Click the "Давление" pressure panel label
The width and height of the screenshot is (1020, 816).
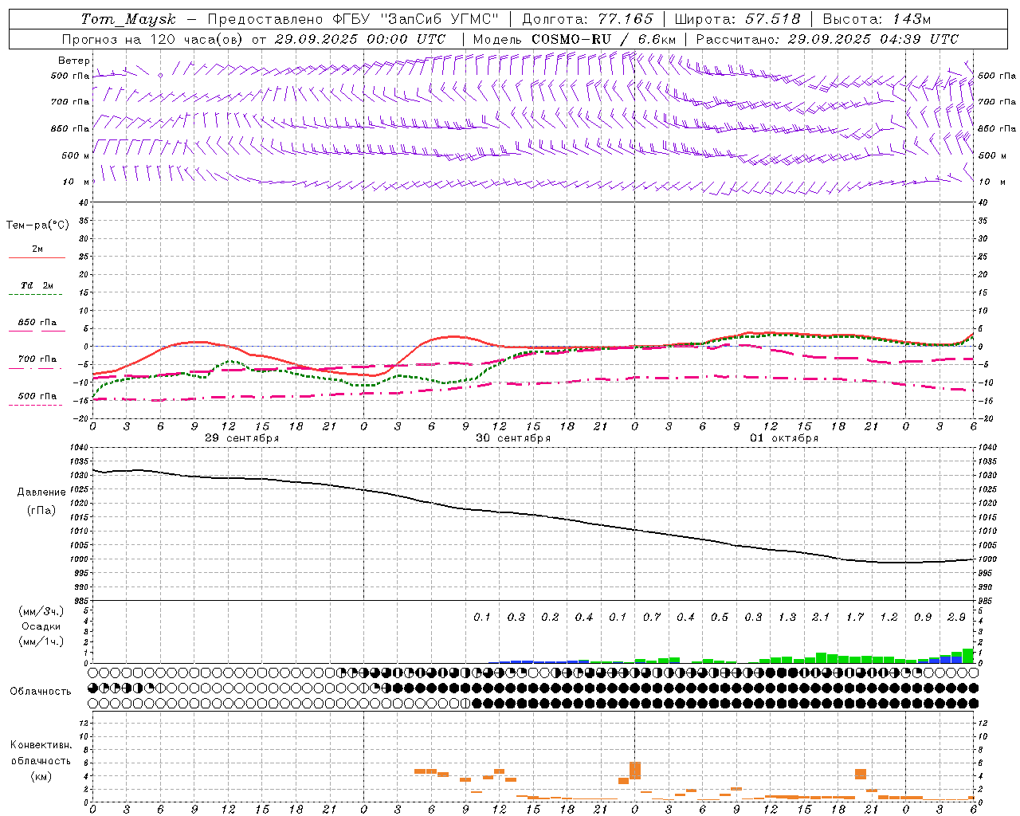tap(41, 492)
